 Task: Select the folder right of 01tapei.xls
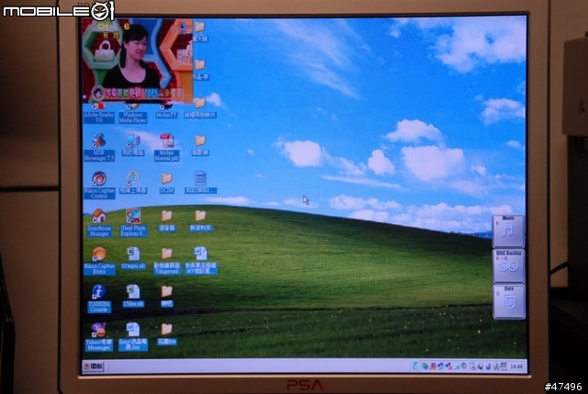coord(166,262)
